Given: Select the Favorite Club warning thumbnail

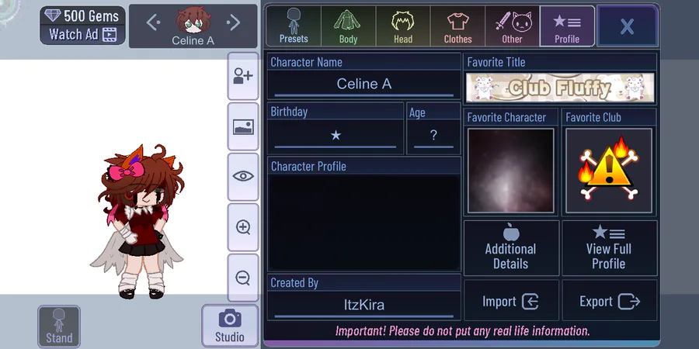Looking at the screenshot, I should pos(608,171).
